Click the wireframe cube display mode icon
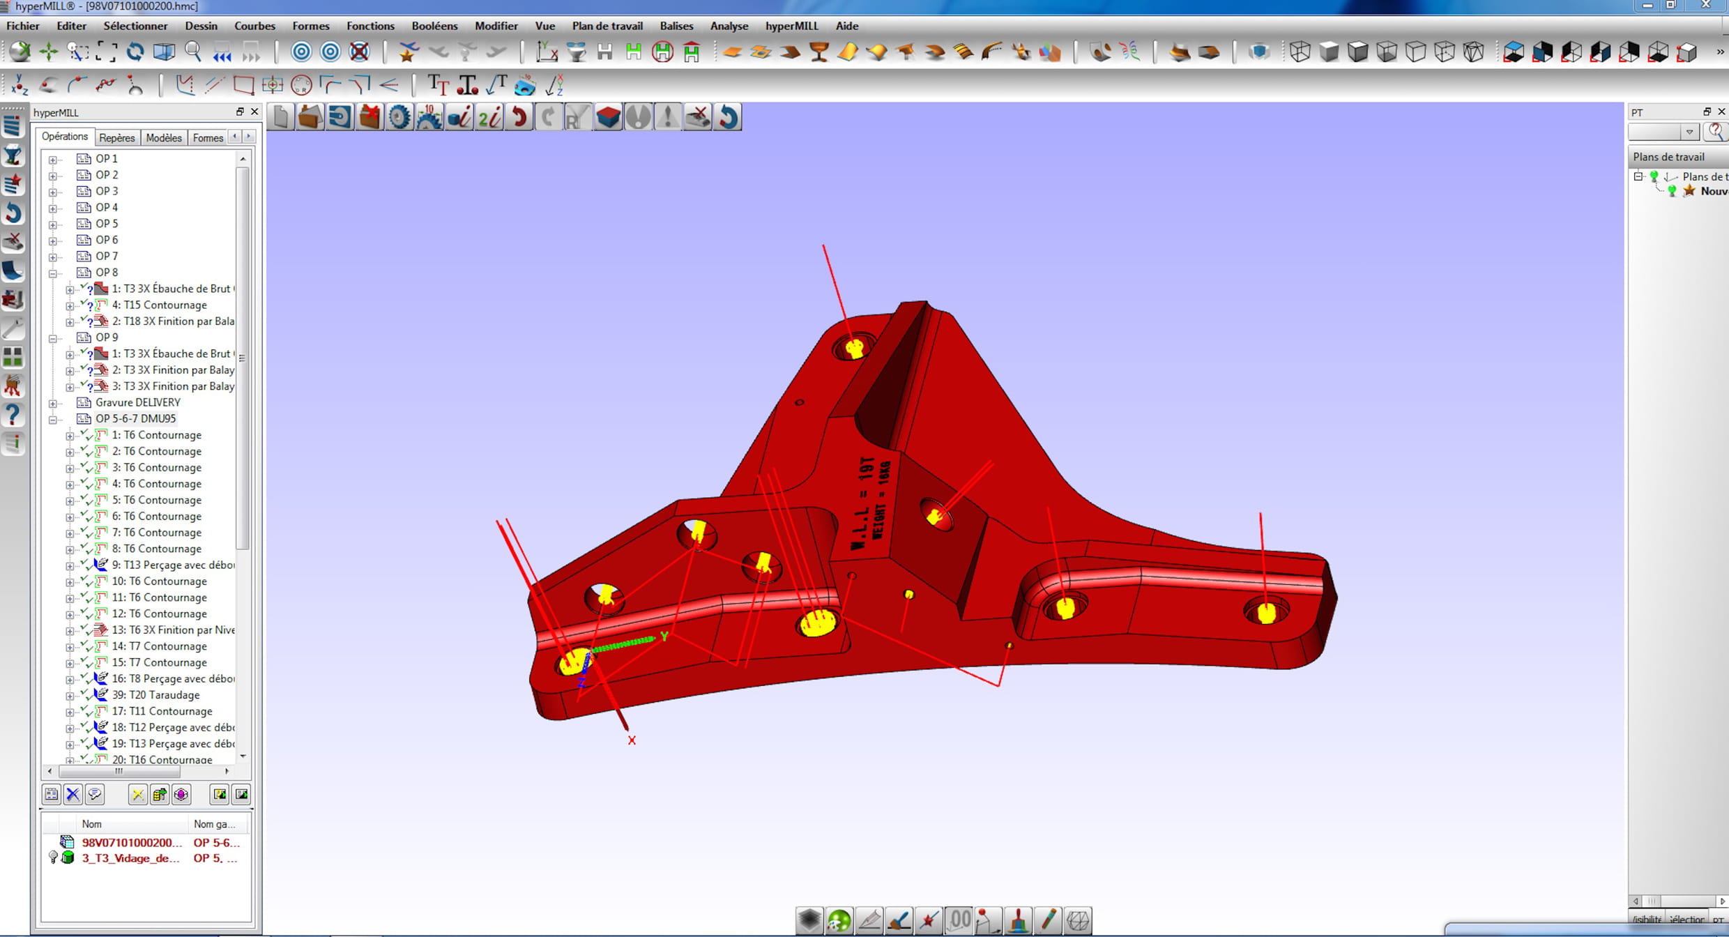 (x=1300, y=52)
